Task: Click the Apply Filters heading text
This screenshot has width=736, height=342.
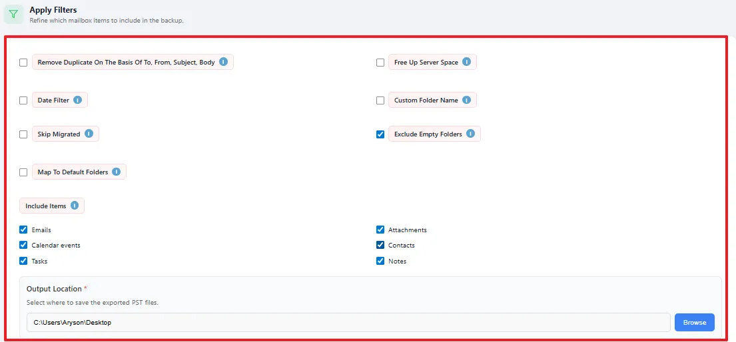Action: pos(53,9)
